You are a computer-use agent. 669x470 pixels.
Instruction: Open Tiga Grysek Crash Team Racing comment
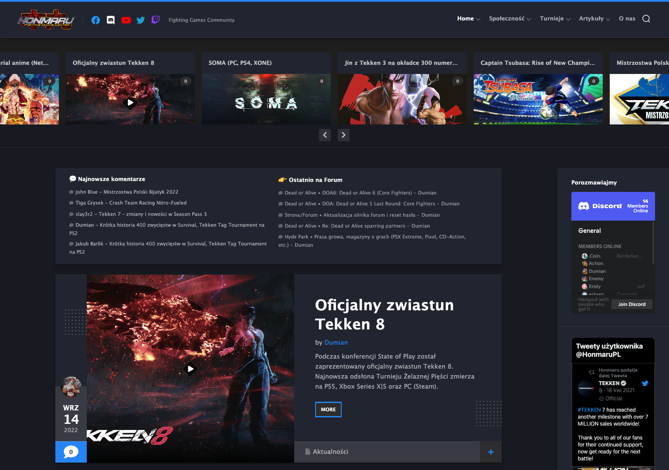click(x=131, y=203)
